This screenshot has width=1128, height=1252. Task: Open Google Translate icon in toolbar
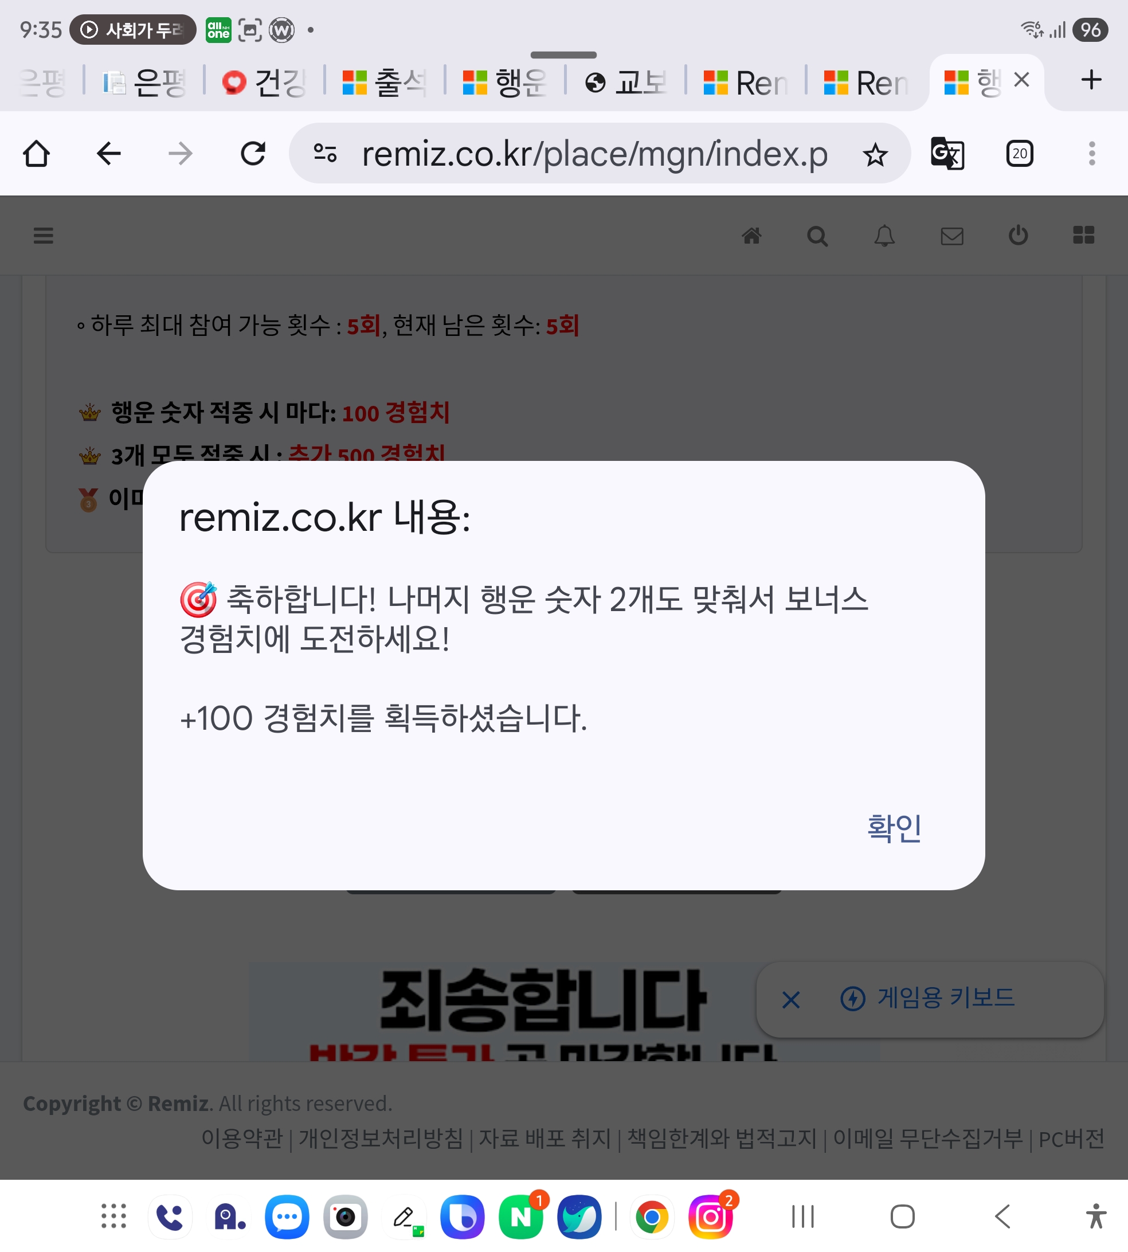click(x=947, y=154)
